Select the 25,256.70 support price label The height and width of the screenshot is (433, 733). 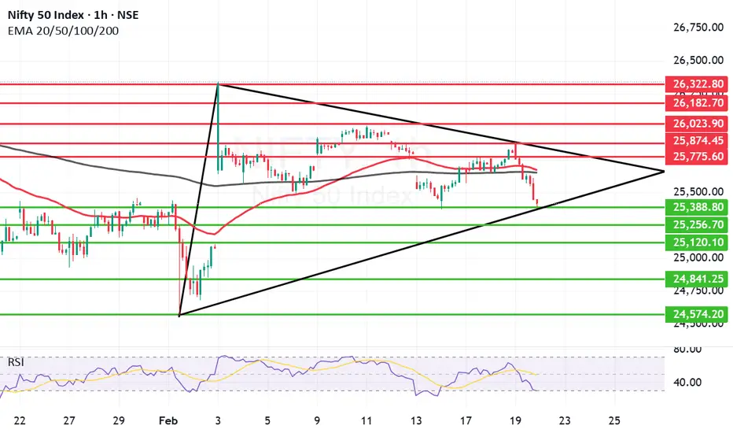[x=697, y=224]
